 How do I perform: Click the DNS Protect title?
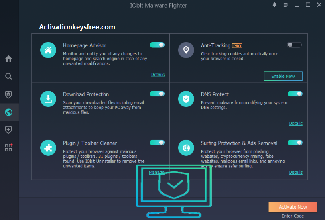215,94
